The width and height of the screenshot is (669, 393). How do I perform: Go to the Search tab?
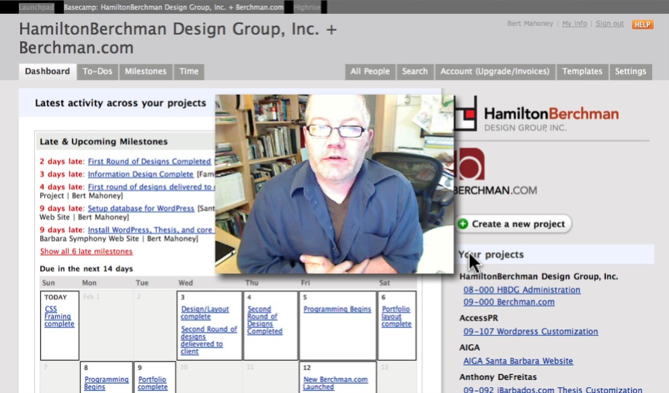point(415,72)
